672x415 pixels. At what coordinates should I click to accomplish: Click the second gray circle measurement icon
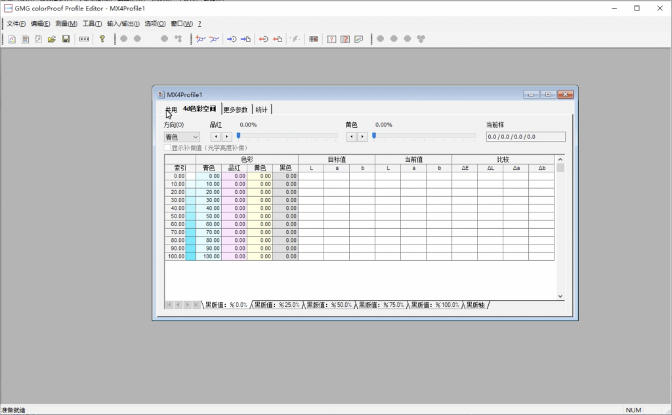click(x=137, y=39)
